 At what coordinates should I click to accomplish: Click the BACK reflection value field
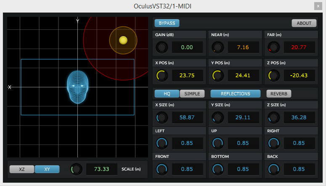(299, 169)
